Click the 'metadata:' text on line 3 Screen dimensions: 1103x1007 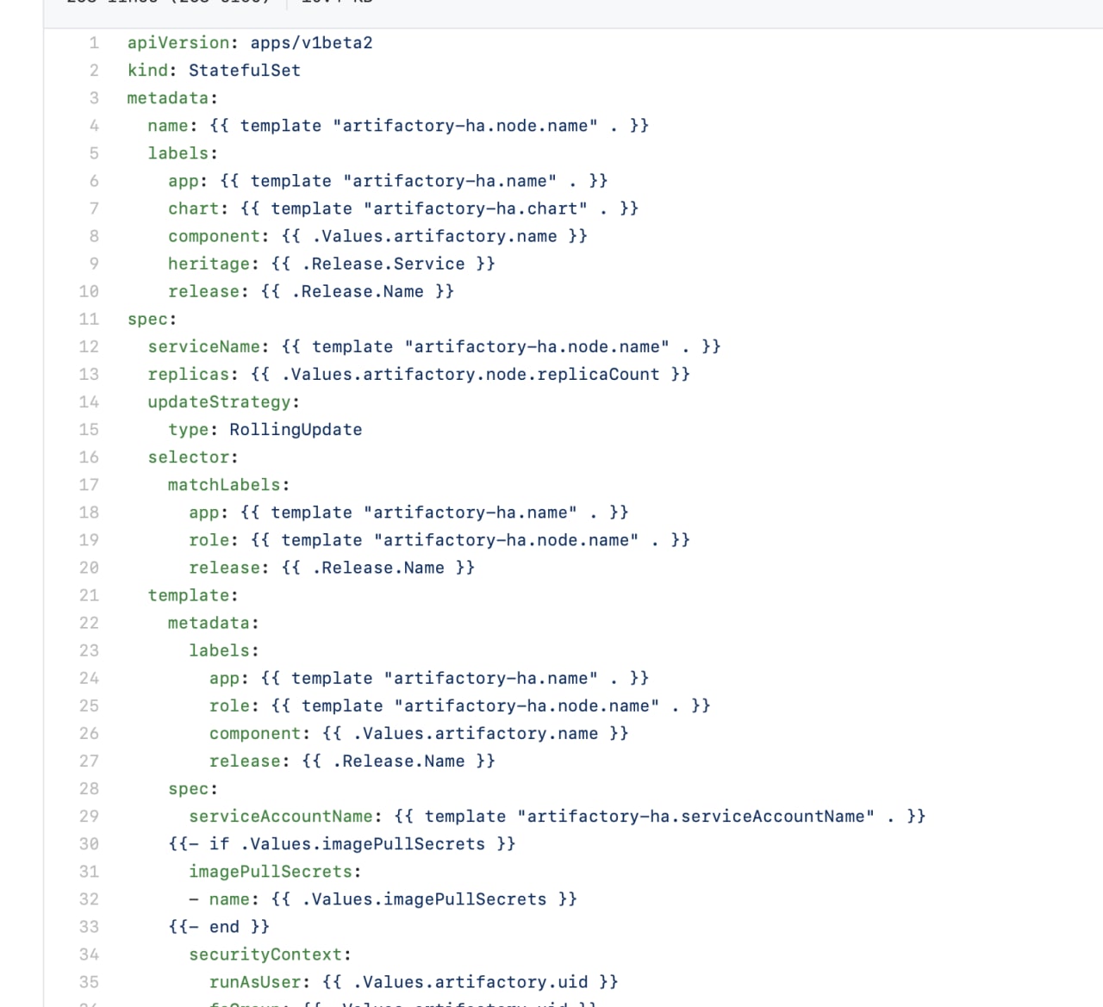pos(172,98)
